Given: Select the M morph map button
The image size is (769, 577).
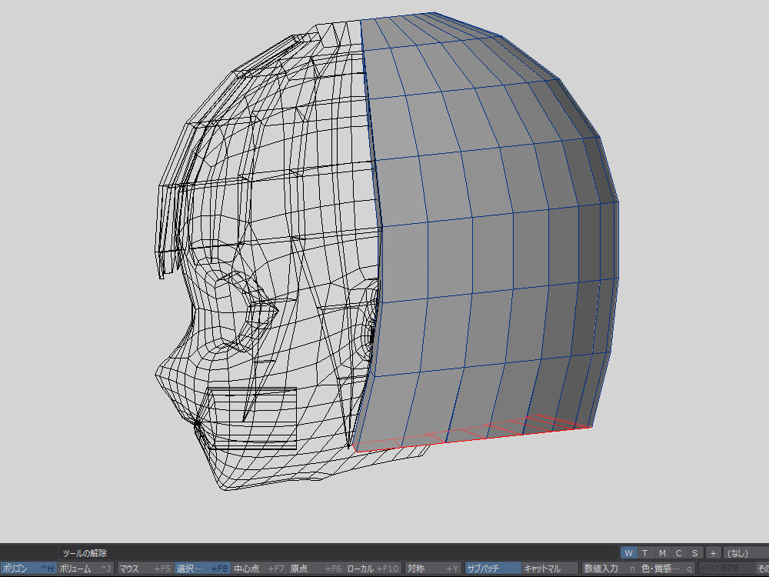Looking at the screenshot, I should pos(662,552).
